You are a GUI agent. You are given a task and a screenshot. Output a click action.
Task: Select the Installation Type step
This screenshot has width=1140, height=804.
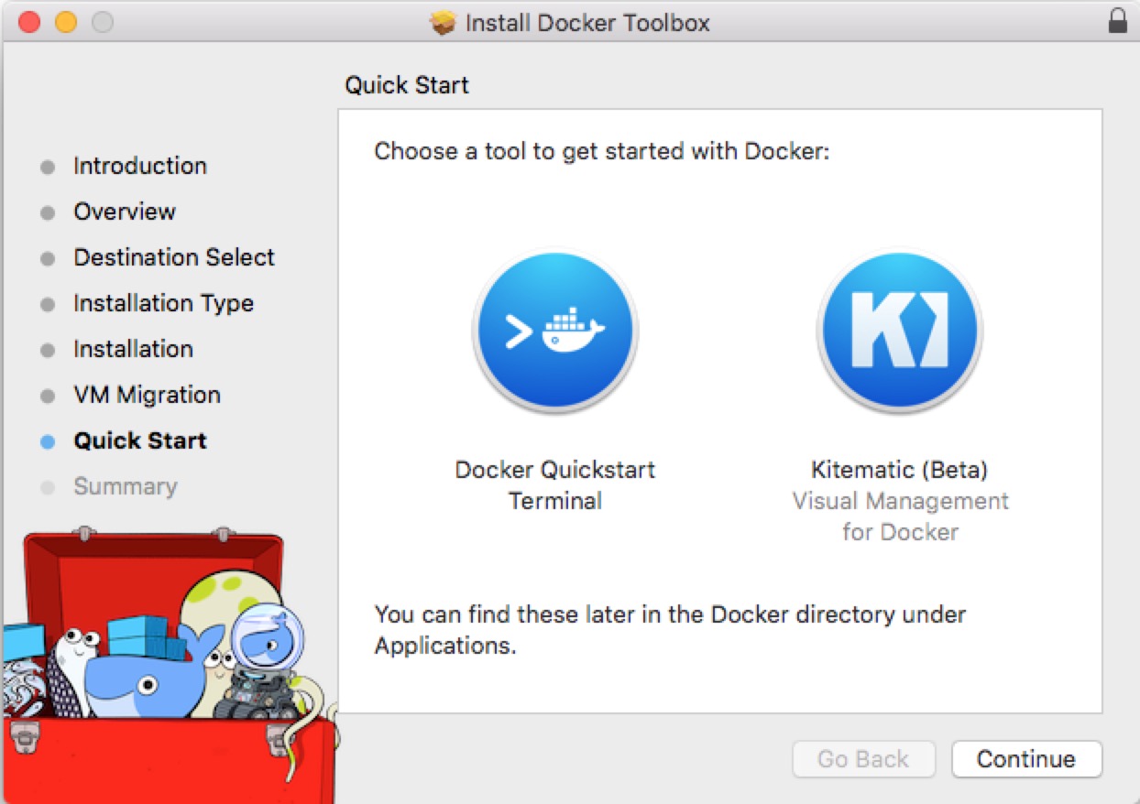pos(163,303)
